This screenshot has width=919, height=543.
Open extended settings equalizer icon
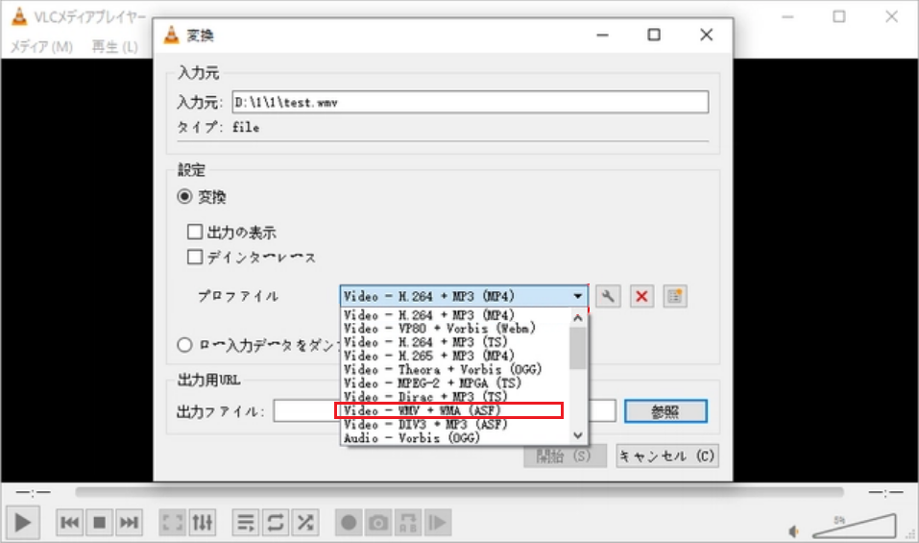coord(203,522)
